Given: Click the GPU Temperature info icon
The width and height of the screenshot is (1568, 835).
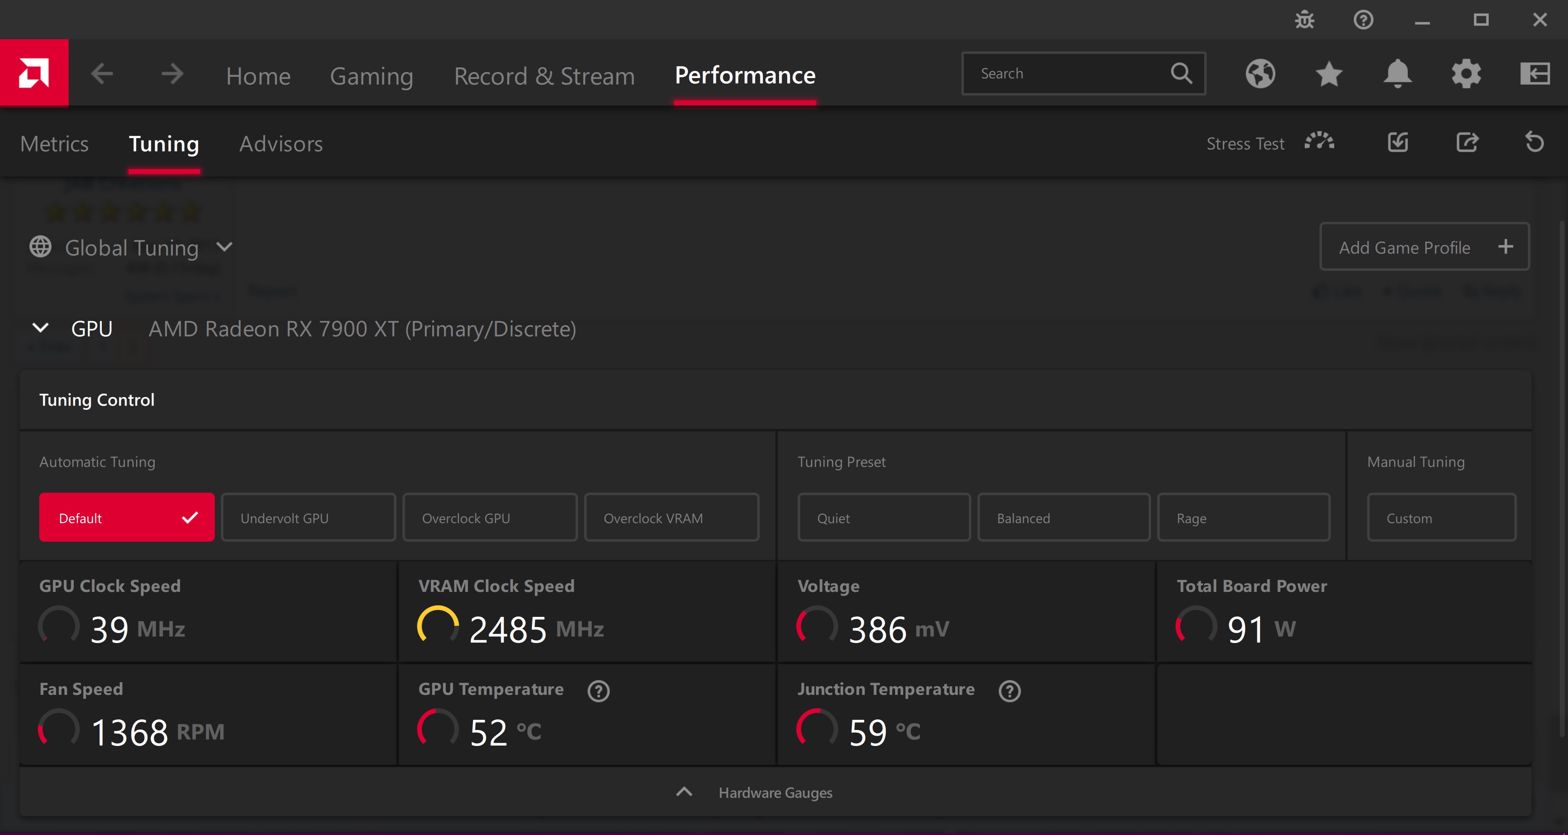Looking at the screenshot, I should [x=597, y=689].
